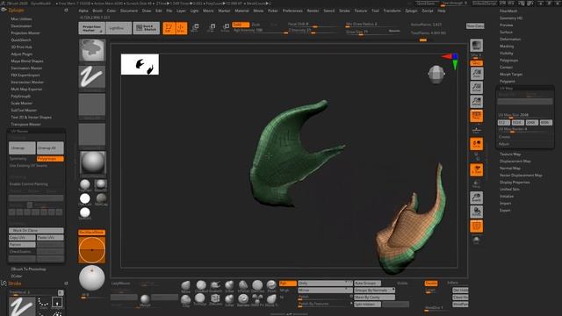
Task: Pick the ZModeler brush
Action: pyautogui.click(x=215, y=300)
